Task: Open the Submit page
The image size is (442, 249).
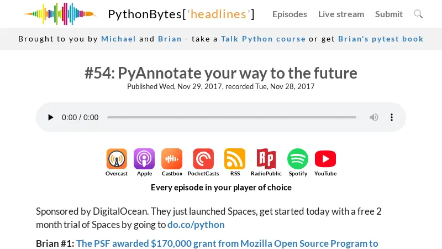Action: click(389, 14)
